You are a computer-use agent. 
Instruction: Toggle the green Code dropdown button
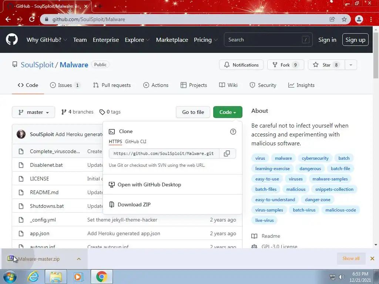(x=228, y=112)
